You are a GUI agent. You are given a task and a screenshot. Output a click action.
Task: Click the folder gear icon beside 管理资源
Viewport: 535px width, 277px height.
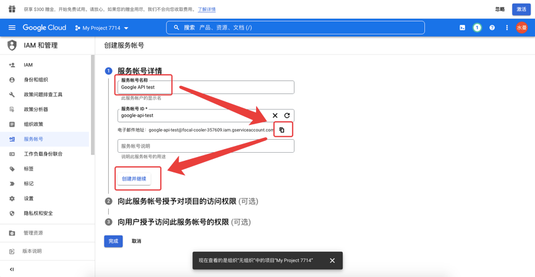tap(12, 233)
